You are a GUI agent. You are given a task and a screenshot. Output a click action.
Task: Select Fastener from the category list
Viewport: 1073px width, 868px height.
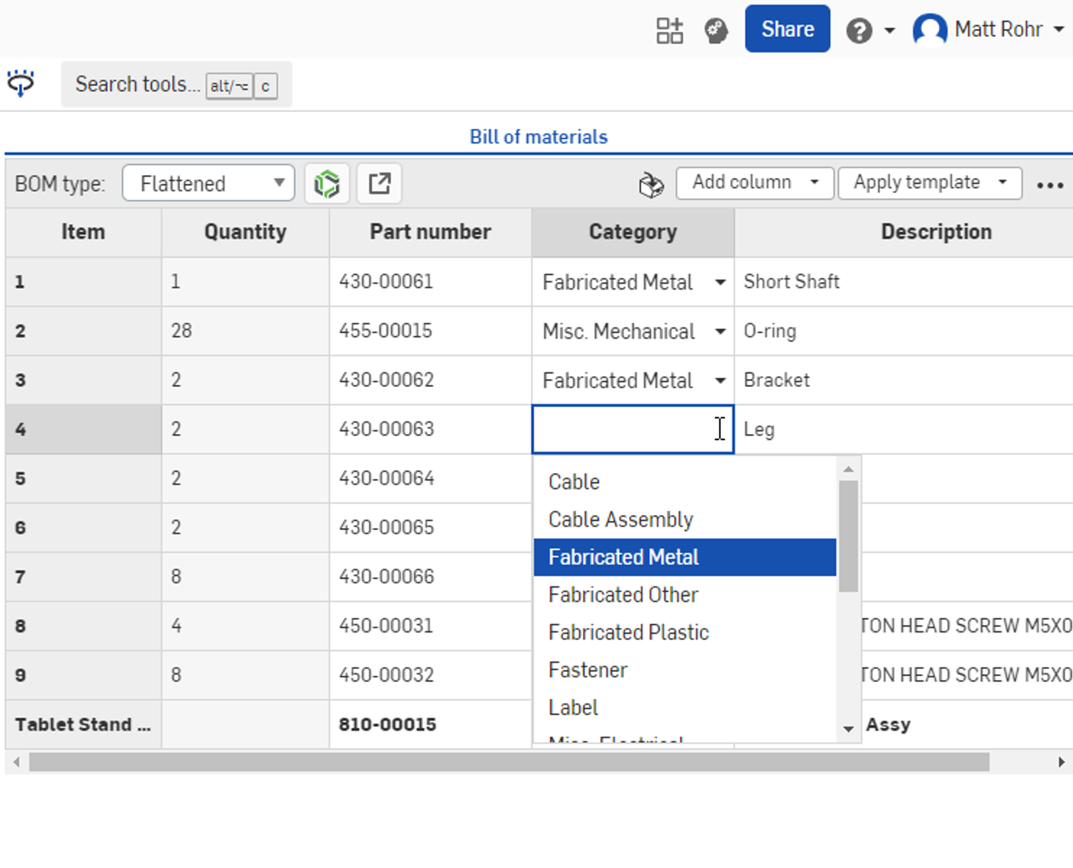587,669
